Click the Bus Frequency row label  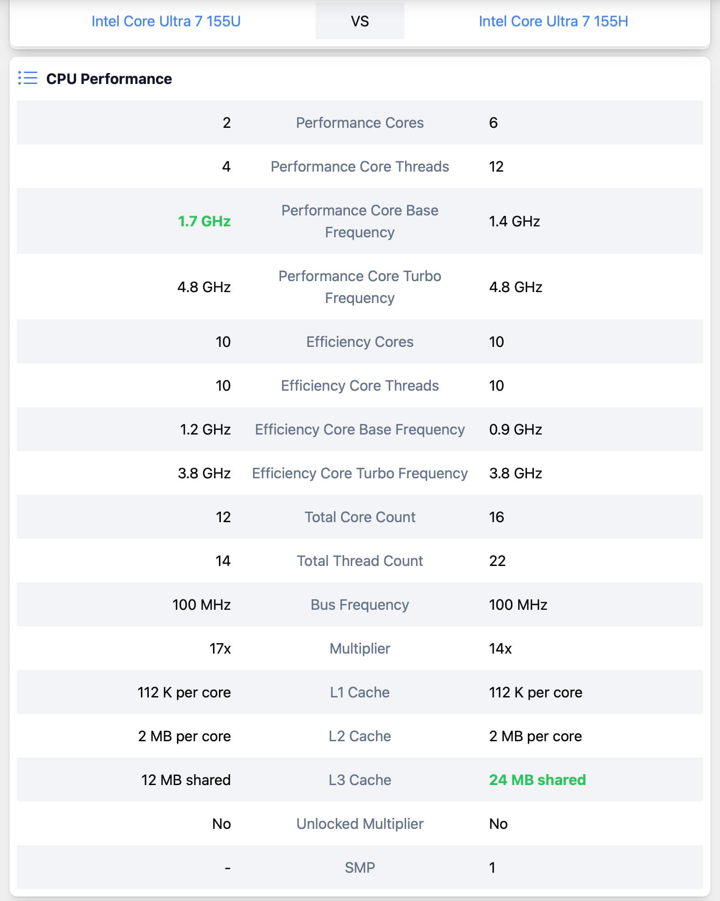(x=360, y=605)
